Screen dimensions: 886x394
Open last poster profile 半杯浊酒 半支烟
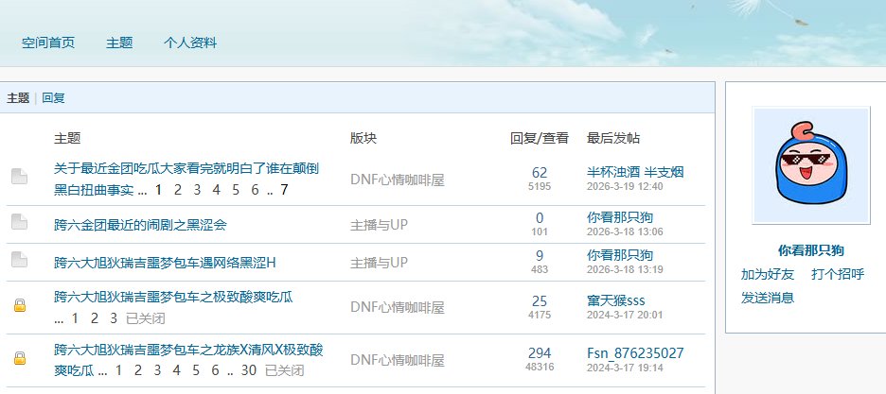(635, 172)
